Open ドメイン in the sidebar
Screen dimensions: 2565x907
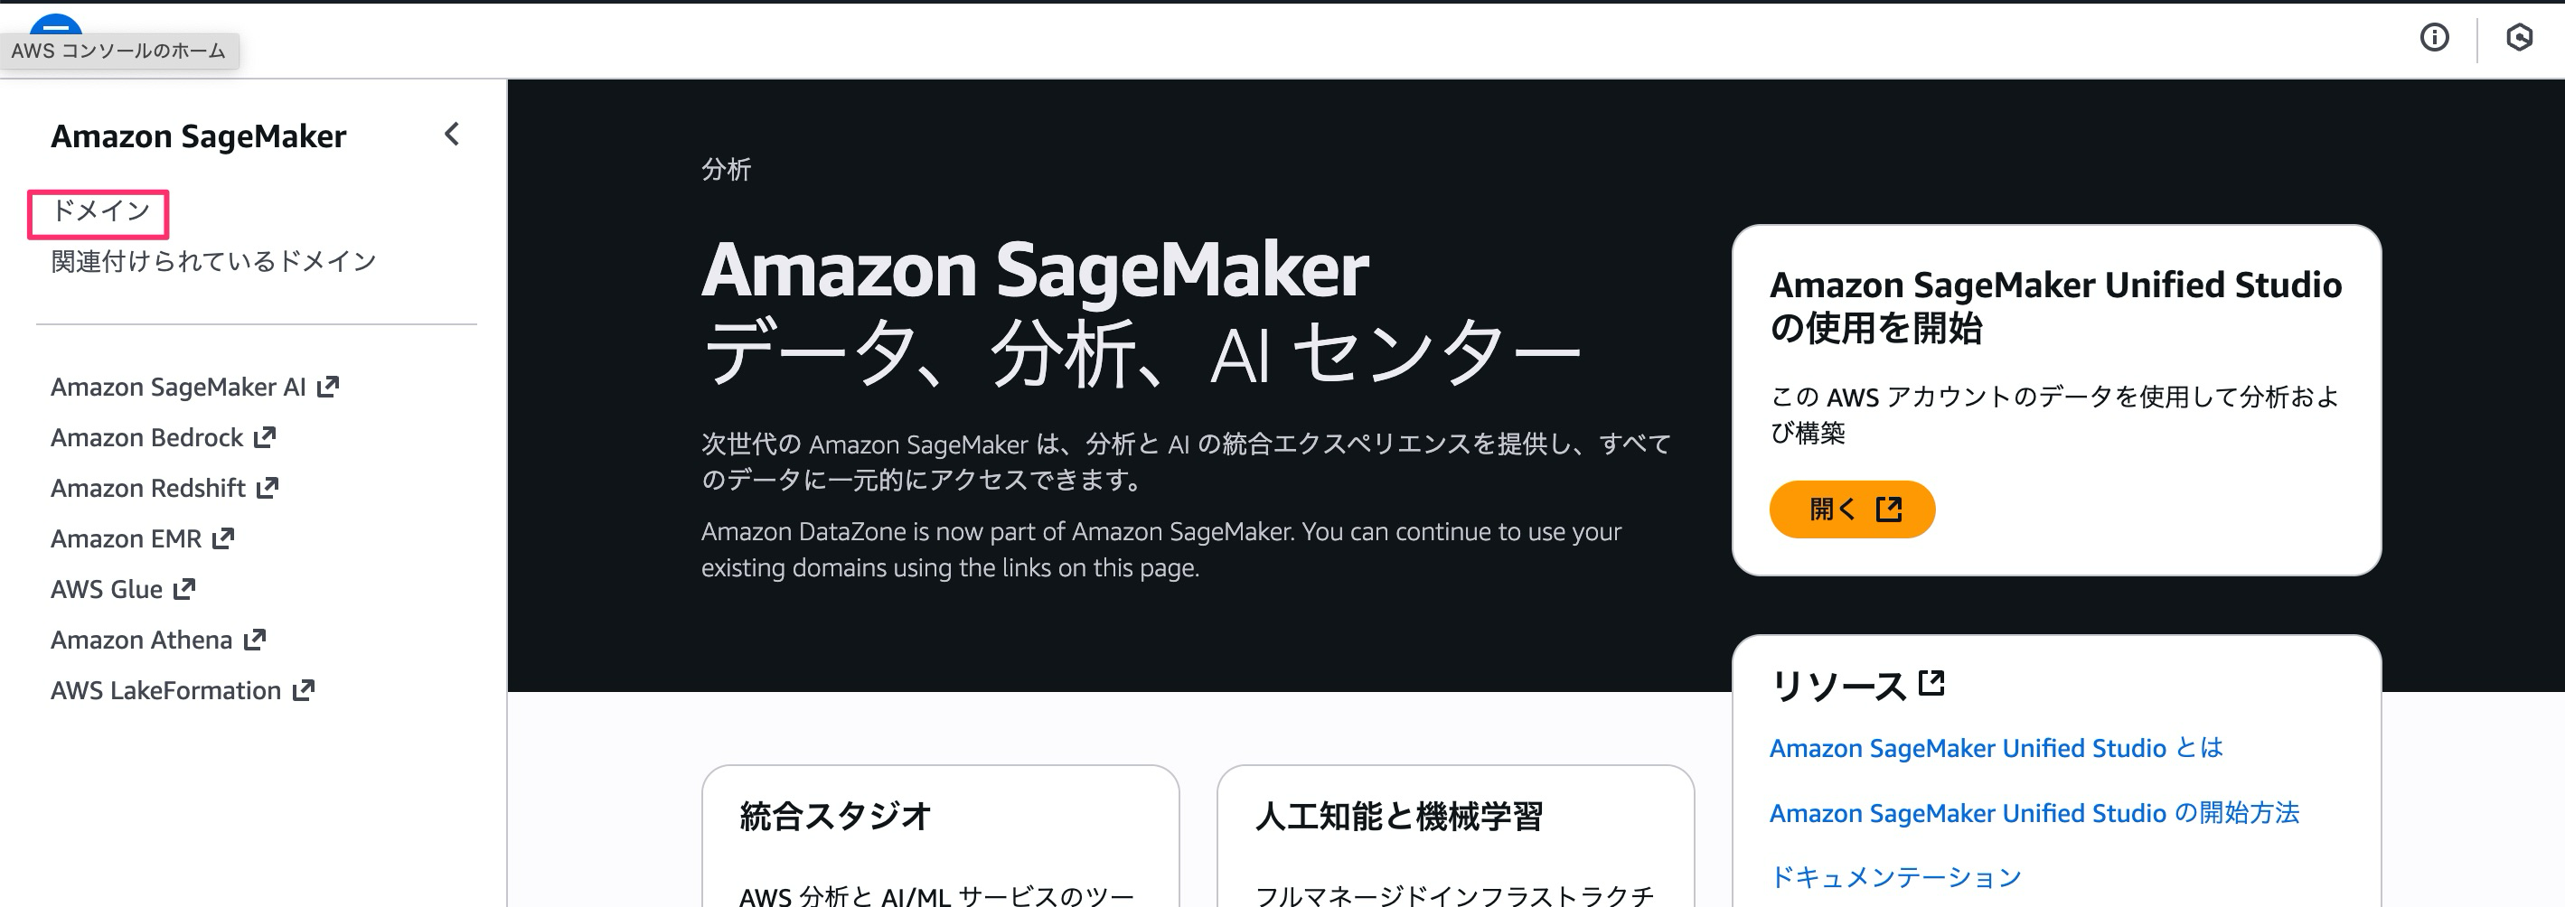[x=99, y=211]
